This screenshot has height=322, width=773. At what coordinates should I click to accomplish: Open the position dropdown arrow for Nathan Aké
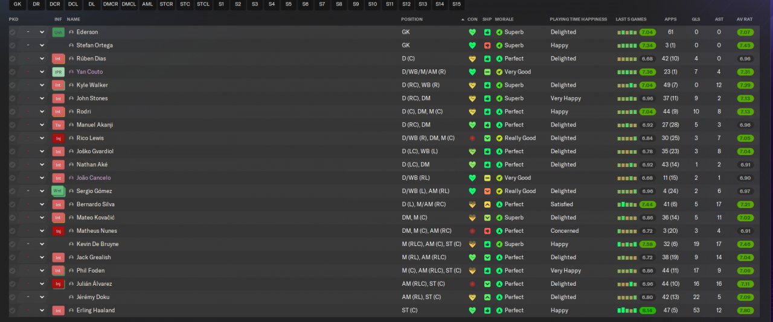(x=42, y=165)
